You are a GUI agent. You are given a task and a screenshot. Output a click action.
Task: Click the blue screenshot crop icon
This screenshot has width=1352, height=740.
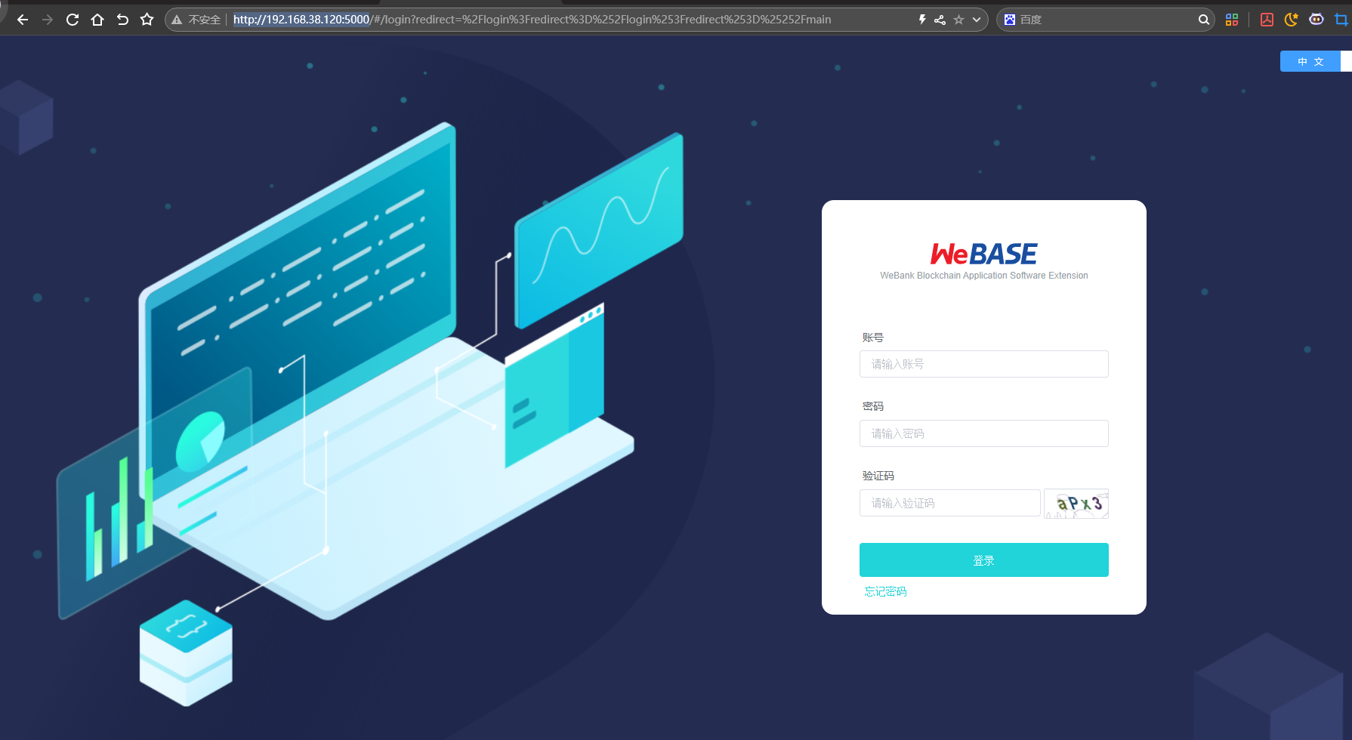click(x=1341, y=20)
